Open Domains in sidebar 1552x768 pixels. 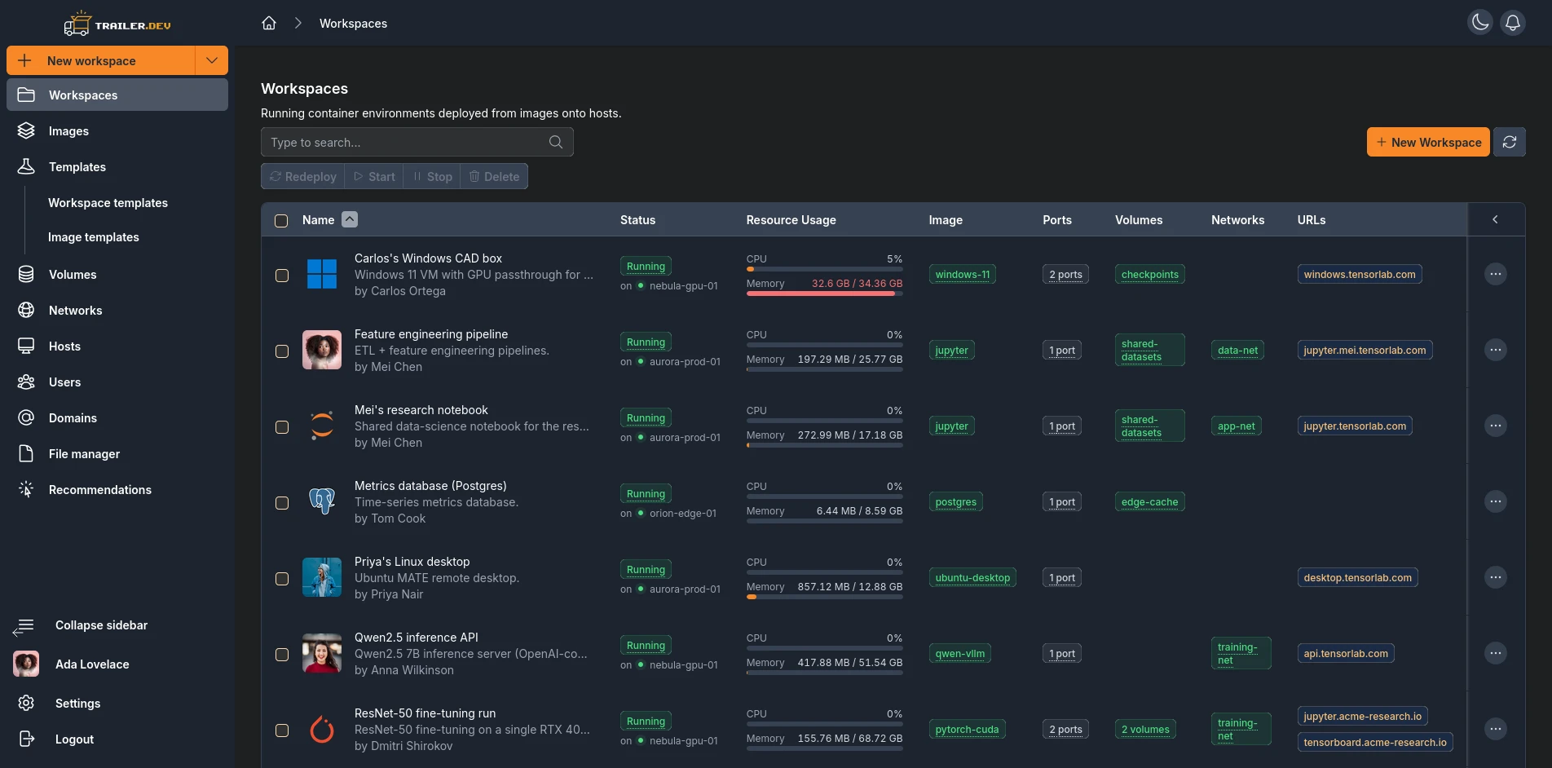[117, 417]
